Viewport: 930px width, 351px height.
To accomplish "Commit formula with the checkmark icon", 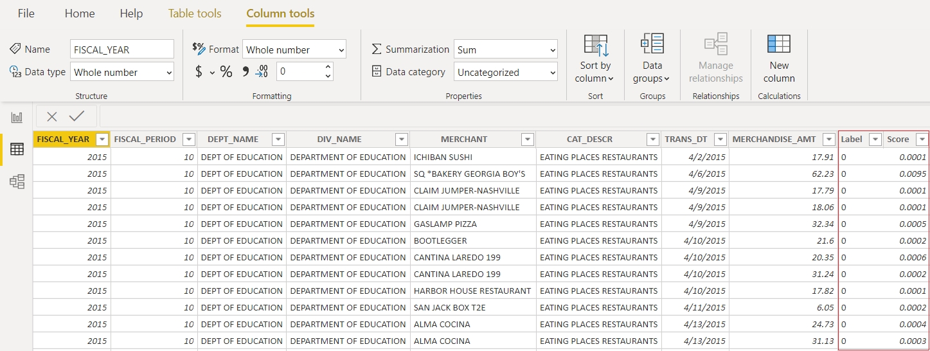I will [x=77, y=116].
